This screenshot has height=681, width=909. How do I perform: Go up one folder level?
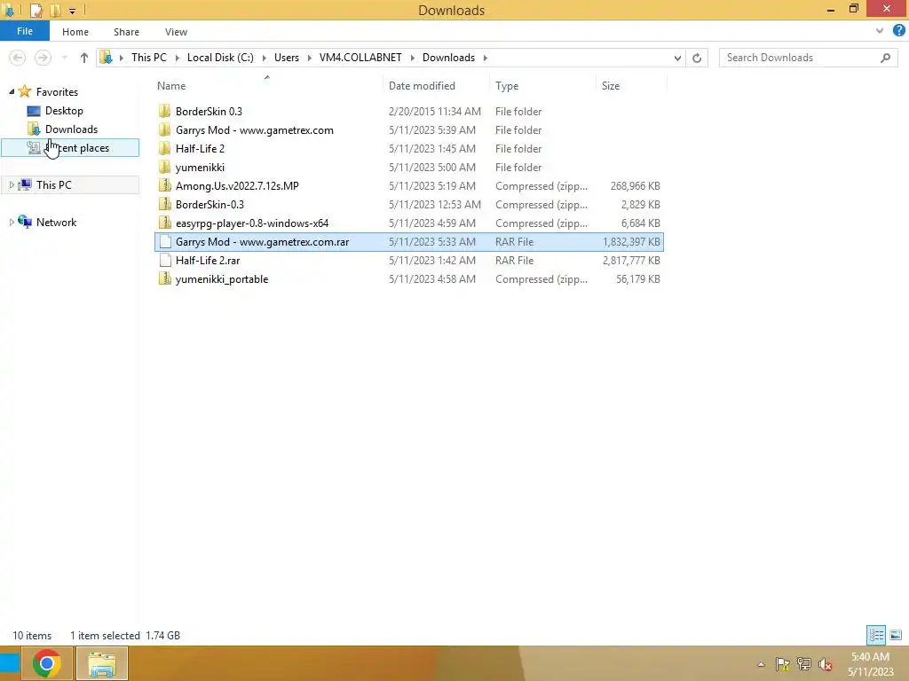pos(84,58)
